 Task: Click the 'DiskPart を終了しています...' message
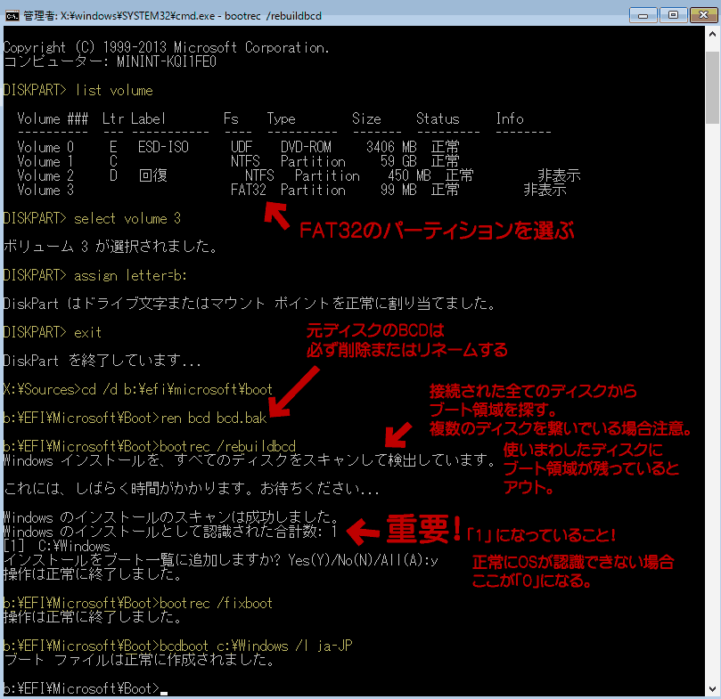(102, 361)
